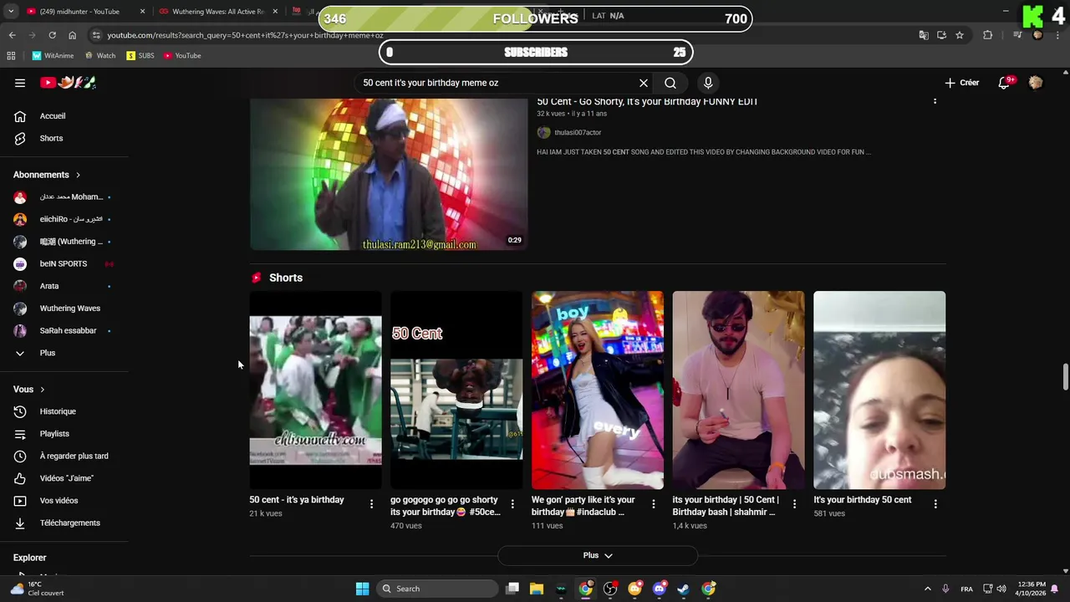This screenshot has width=1070, height=602.
Task: Click the address bar URL
Action: point(245,35)
